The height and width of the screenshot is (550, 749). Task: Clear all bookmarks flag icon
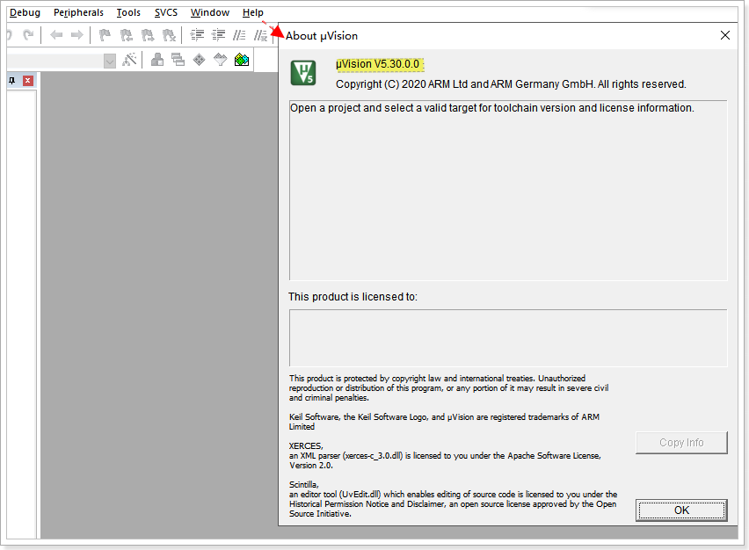click(169, 35)
